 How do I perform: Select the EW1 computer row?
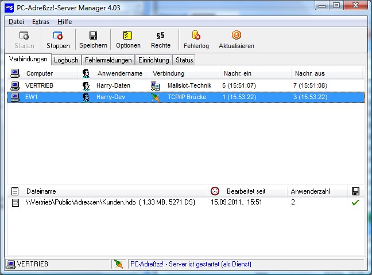pos(186,97)
